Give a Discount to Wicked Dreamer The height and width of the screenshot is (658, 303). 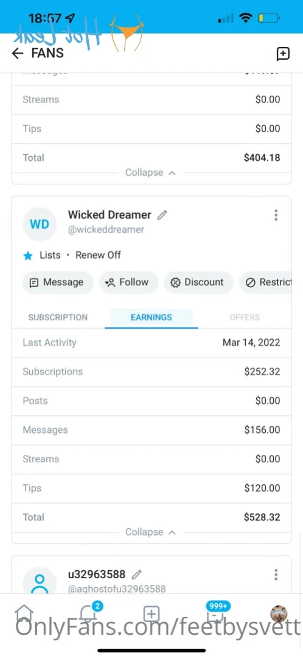point(198,282)
